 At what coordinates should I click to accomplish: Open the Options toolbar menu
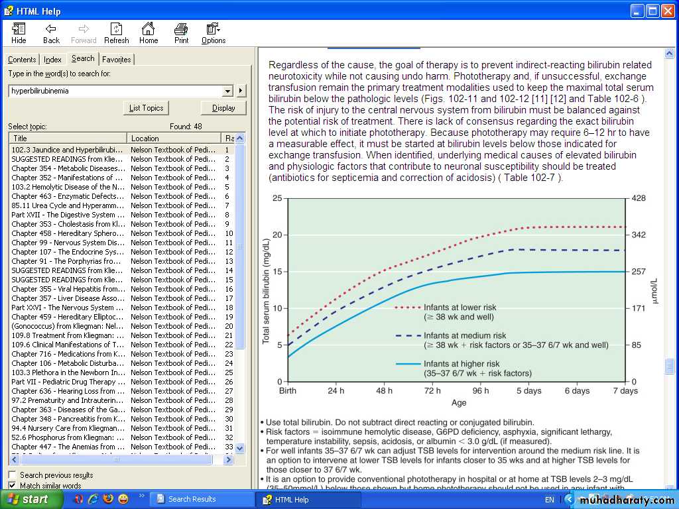pyautogui.click(x=214, y=33)
